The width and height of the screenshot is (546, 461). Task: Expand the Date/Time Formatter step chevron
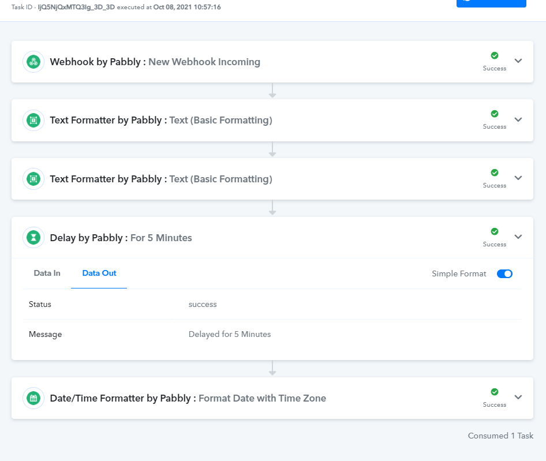point(518,397)
